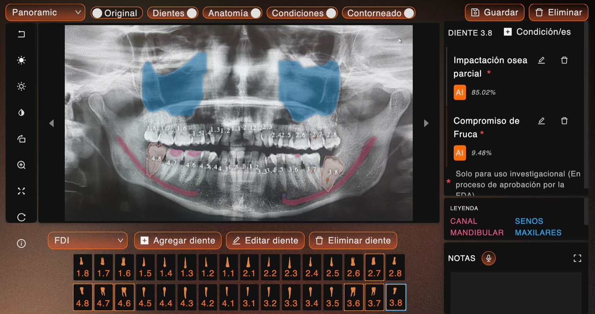This screenshot has width=595, height=314.
Task: Click the undo arrow icon in left toolbar
Action: tap(21, 34)
